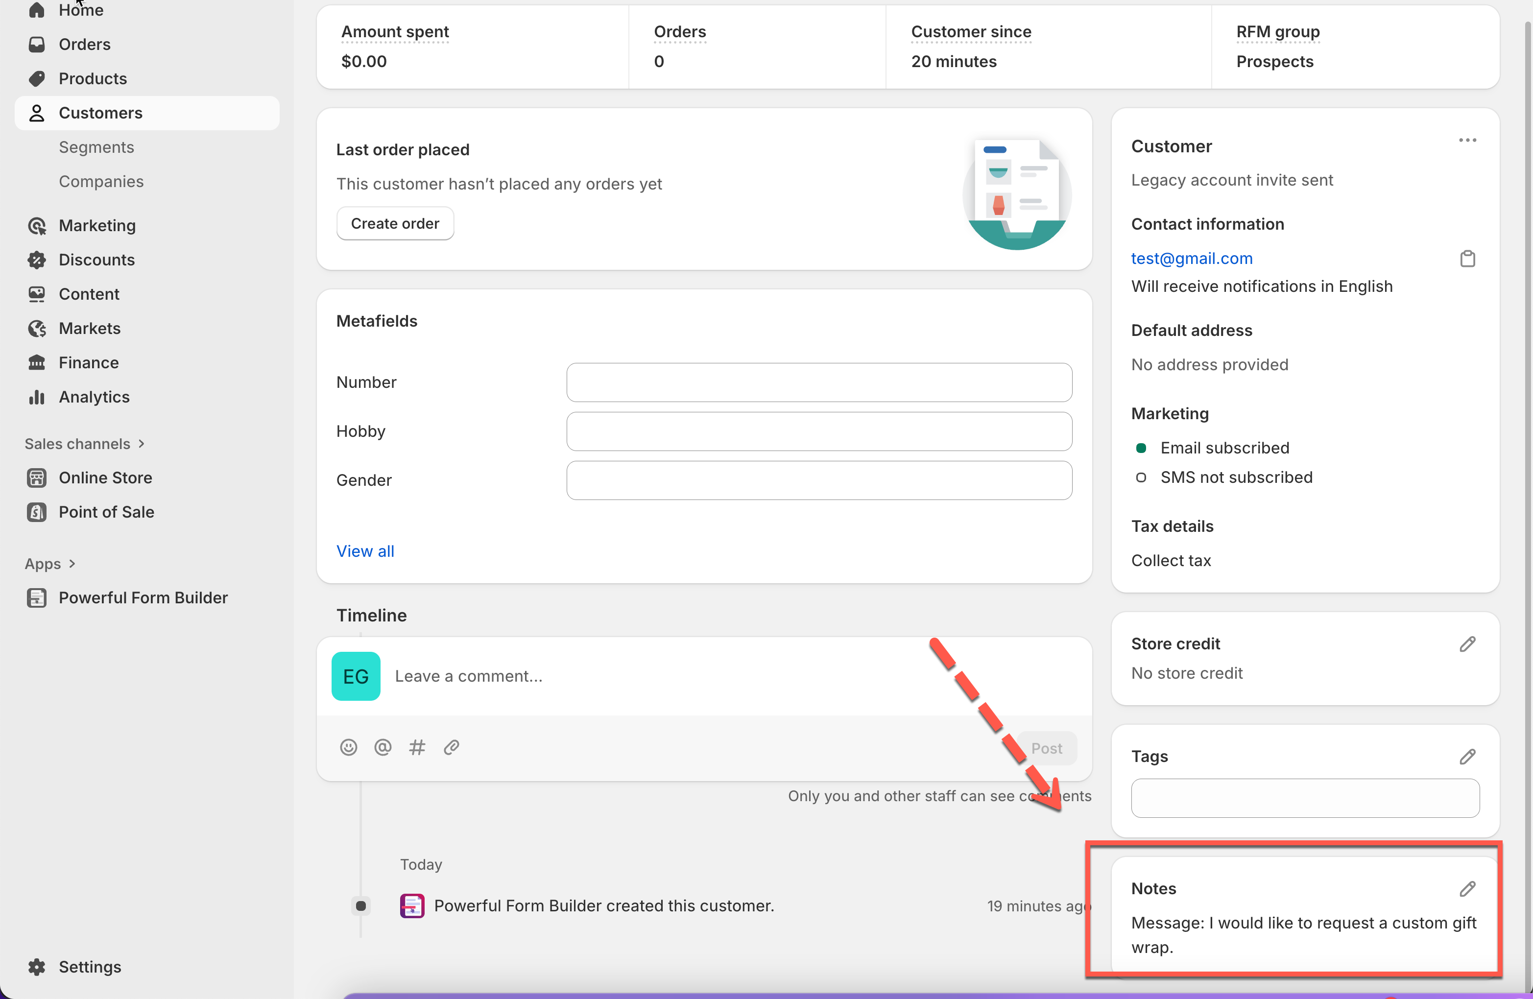Open test@gmail.com email link

[x=1192, y=258]
